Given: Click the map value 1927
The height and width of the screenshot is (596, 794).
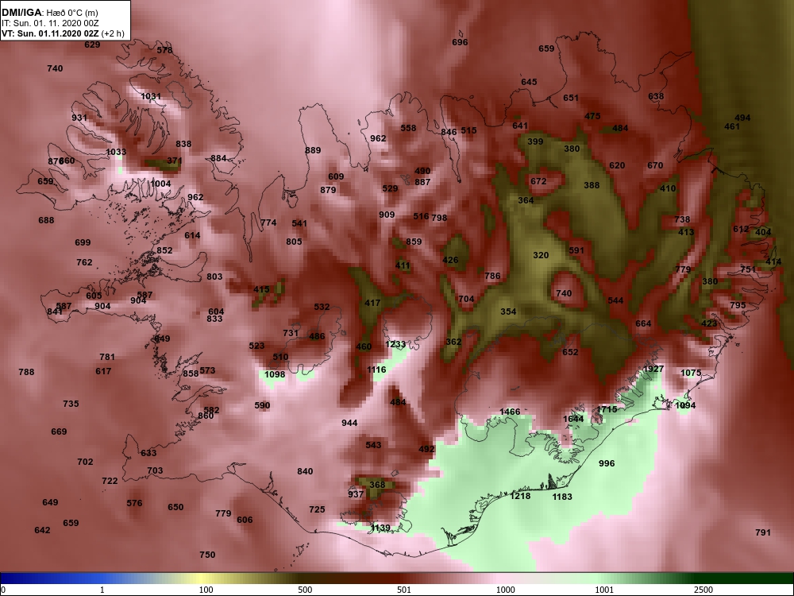Looking at the screenshot, I should click(x=653, y=369).
